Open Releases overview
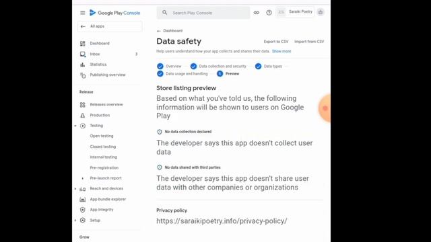 106,105
